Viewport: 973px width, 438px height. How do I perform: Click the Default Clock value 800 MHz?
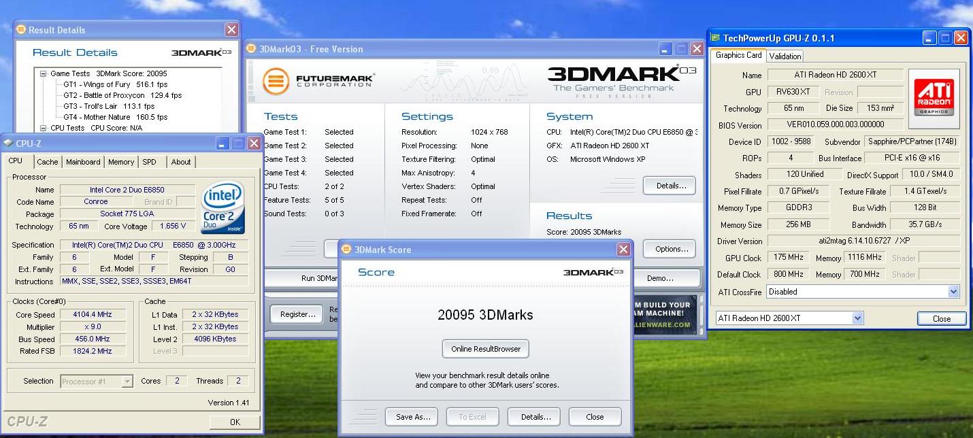click(789, 274)
